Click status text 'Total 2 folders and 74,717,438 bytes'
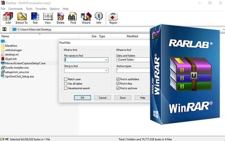225x141 pixels. tap(145, 139)
